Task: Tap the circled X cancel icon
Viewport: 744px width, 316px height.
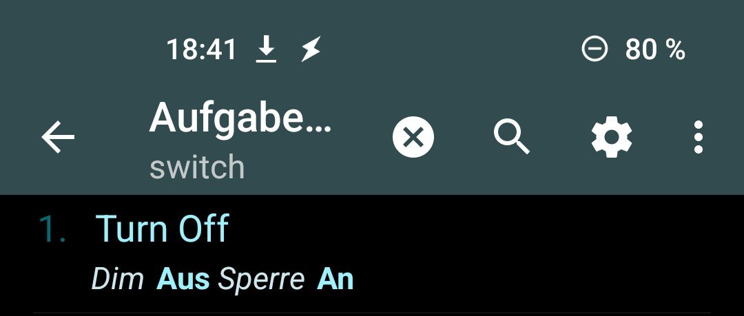Action: click(413, 137)
